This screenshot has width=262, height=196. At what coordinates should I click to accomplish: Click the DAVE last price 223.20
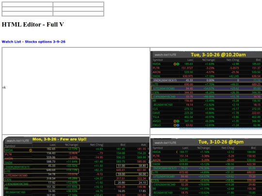point(188,113)
